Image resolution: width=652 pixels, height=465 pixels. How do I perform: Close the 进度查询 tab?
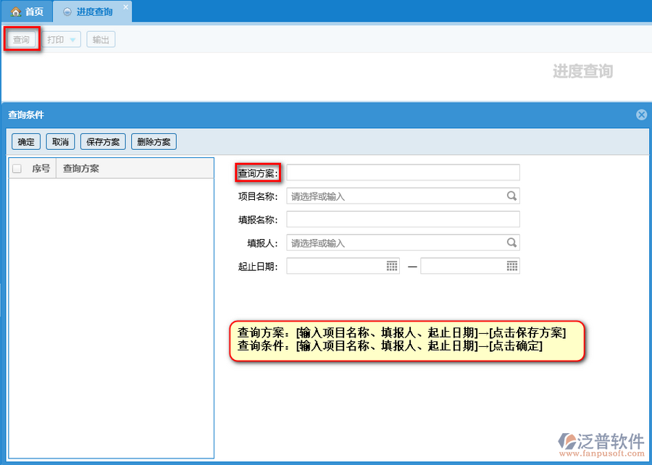[125, 7]
